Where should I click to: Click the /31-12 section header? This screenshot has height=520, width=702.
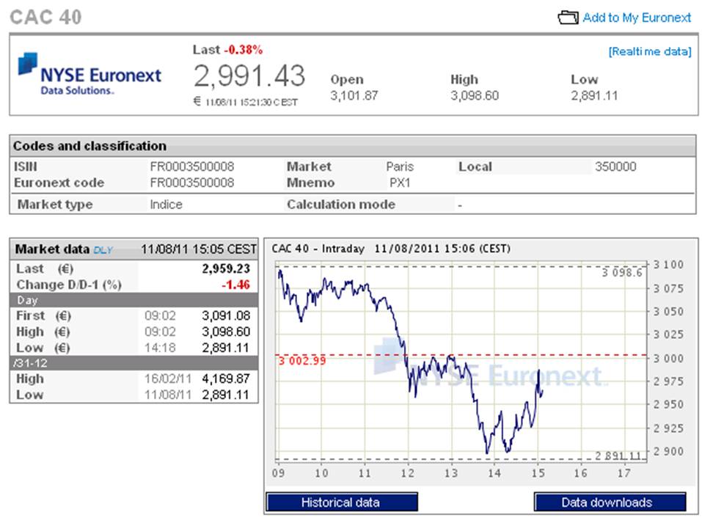pyautogui.click(x=134, y=363)
